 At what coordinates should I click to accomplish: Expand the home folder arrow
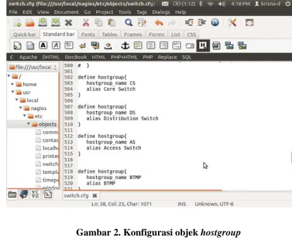[13, 84]
